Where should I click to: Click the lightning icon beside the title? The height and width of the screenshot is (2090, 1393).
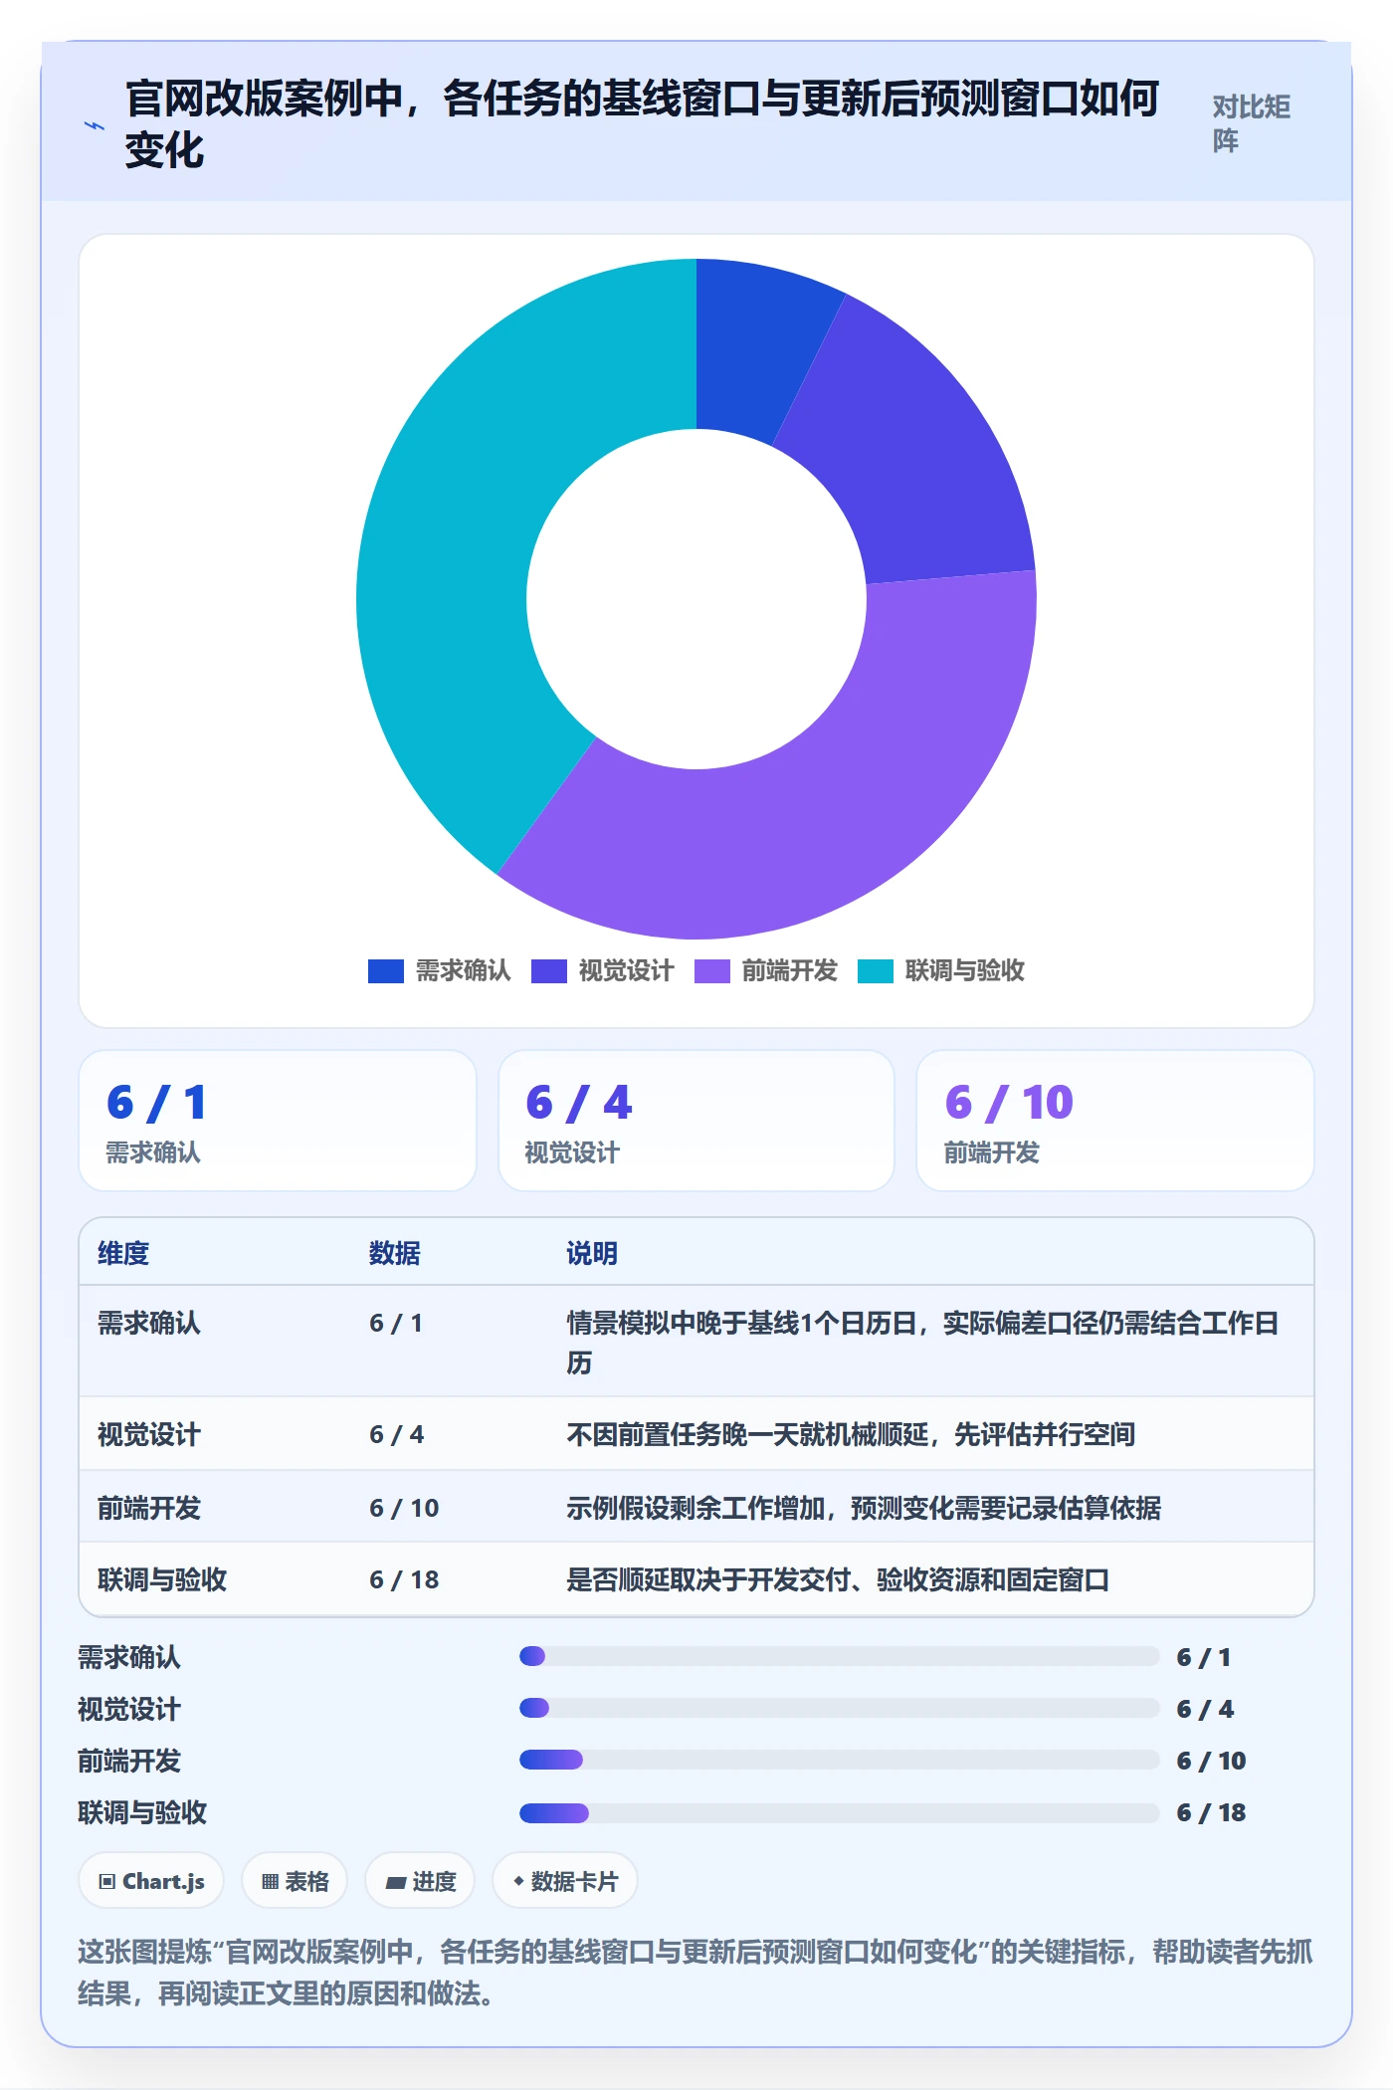(94, 125)
